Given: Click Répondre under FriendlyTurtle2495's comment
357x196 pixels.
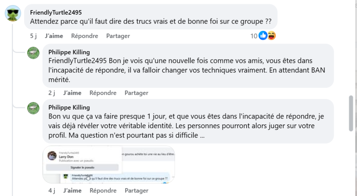Looking at the screenshot, I should [x=85, y=36].
